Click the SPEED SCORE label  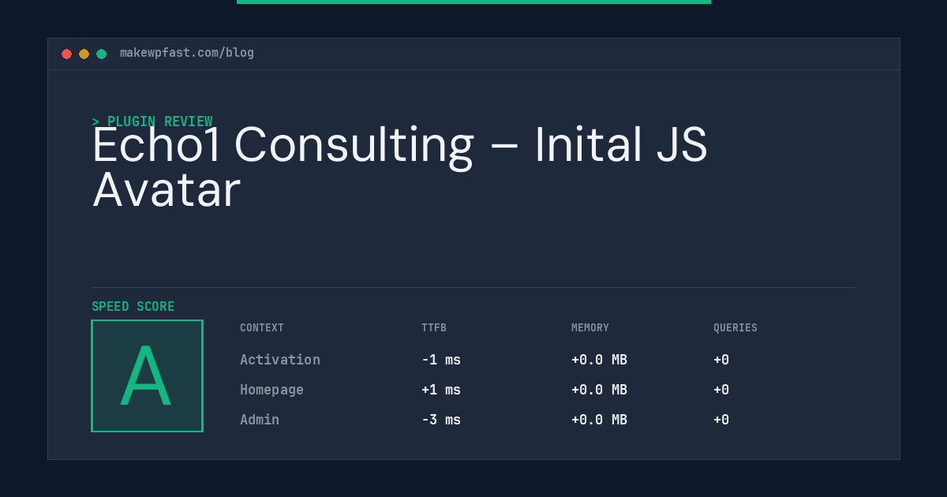coord(133,307)
